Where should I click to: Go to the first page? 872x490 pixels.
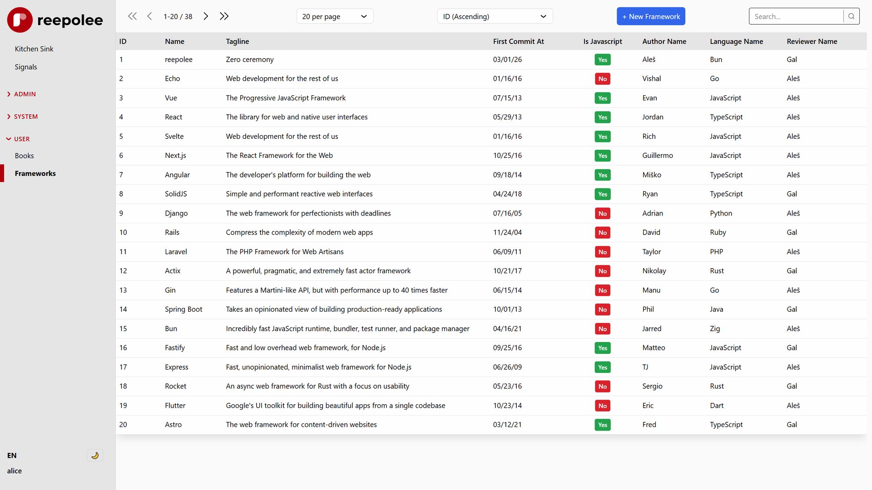pyautogui.click(x=132, y=16)
